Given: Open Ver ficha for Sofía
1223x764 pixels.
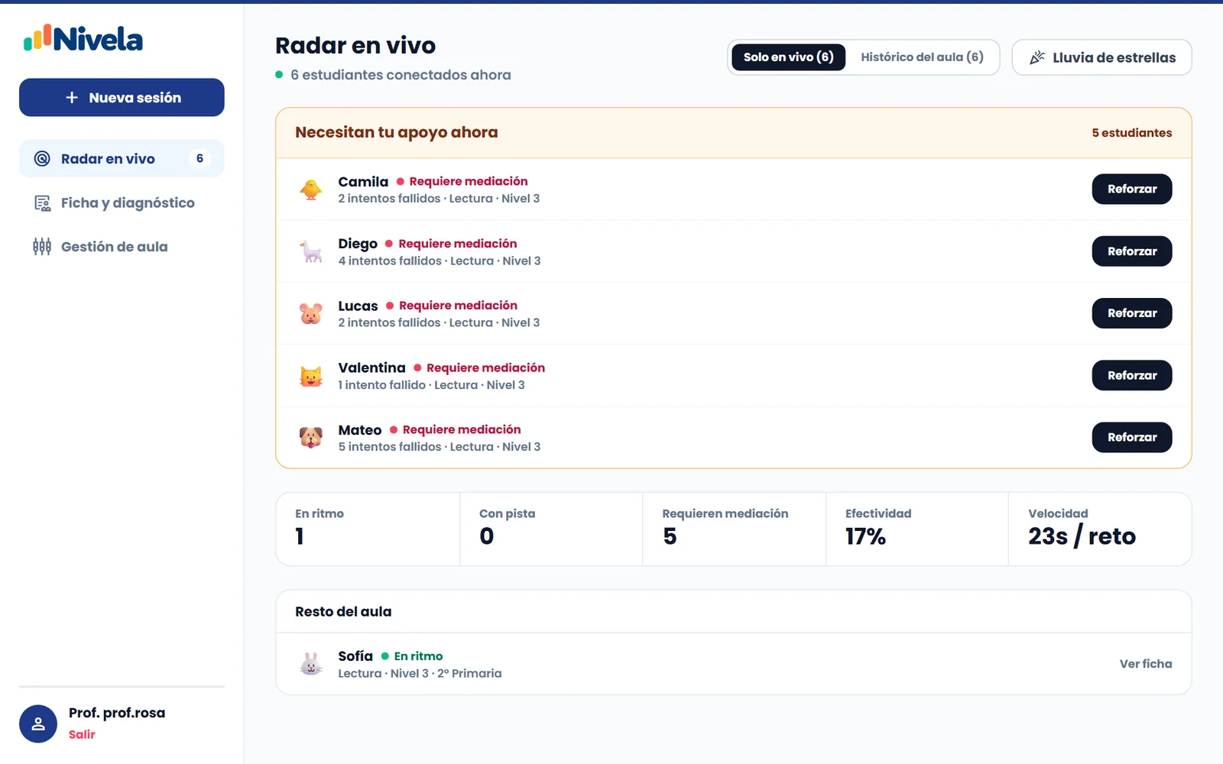Looking at the screenshot, I should point(1145,664).
